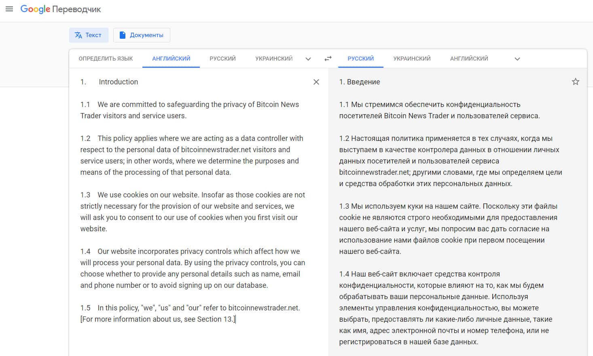The image size is (593, 356).
Task: Click the Google Переводчик logo
Action: pos(61,9)
